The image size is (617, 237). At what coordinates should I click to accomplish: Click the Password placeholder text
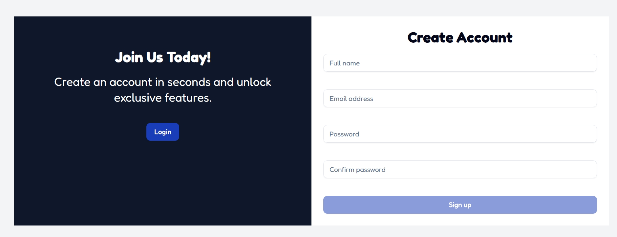click(344, 134)
